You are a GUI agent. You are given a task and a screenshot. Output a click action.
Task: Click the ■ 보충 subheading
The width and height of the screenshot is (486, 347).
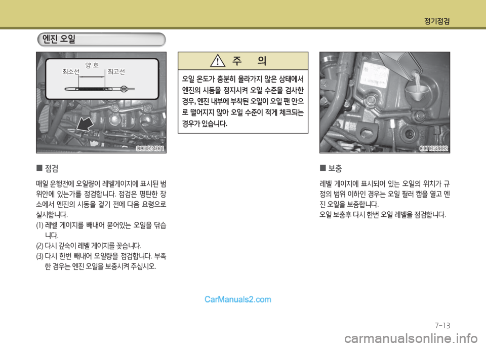(x=331, y=168)
